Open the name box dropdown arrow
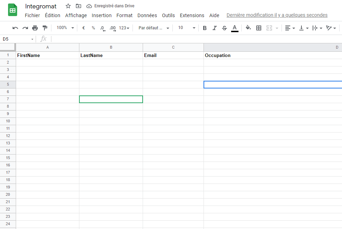This screenshot has width=342, height=229. (32, 39)
